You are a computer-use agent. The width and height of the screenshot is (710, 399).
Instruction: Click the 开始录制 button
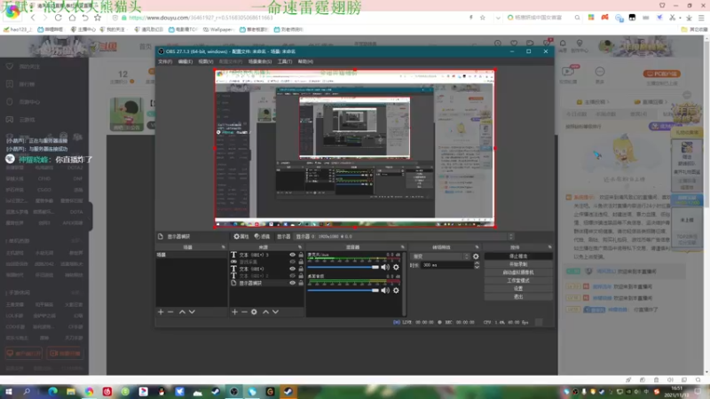518,264
